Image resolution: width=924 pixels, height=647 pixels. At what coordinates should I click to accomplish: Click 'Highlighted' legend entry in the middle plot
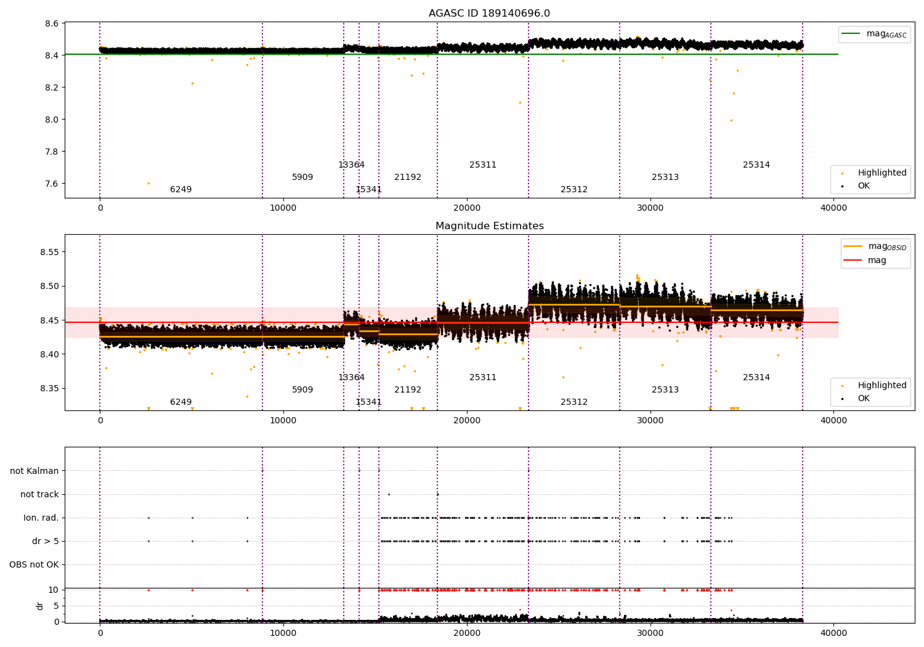(x=874, y=386)
